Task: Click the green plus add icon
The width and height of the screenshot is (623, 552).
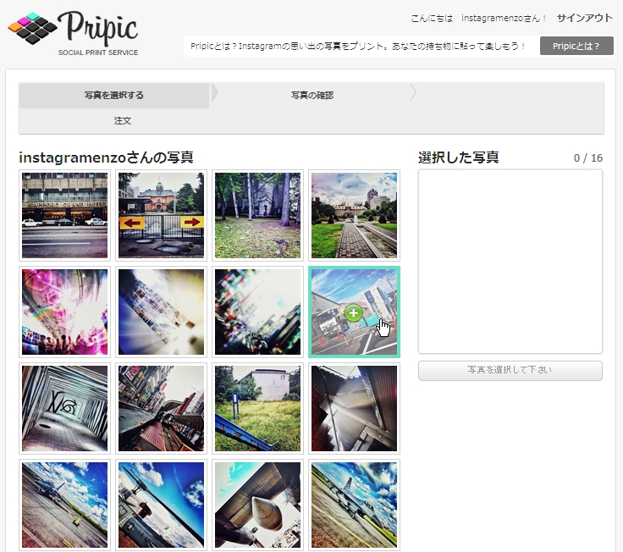Action: (354, 313)
